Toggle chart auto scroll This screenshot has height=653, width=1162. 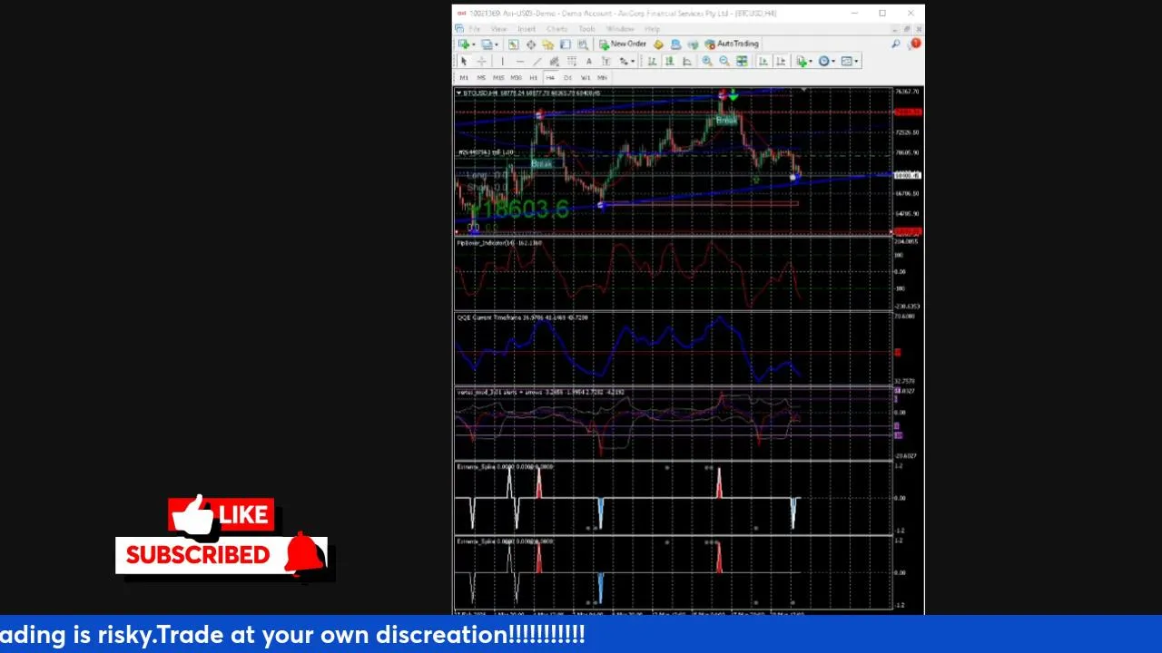pos(763,61)
